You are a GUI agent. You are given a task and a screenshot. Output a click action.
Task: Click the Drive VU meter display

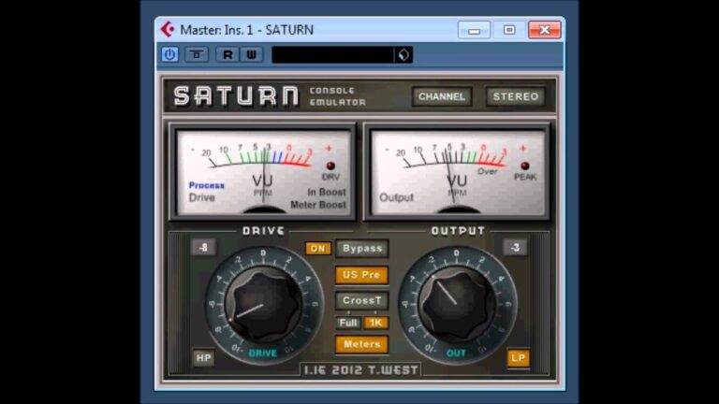click(264, 172)
